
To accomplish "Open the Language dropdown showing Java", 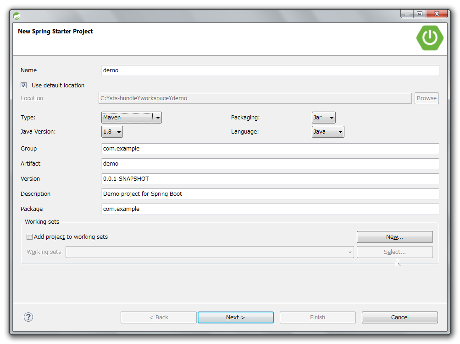I will click(x=328, y=132).
